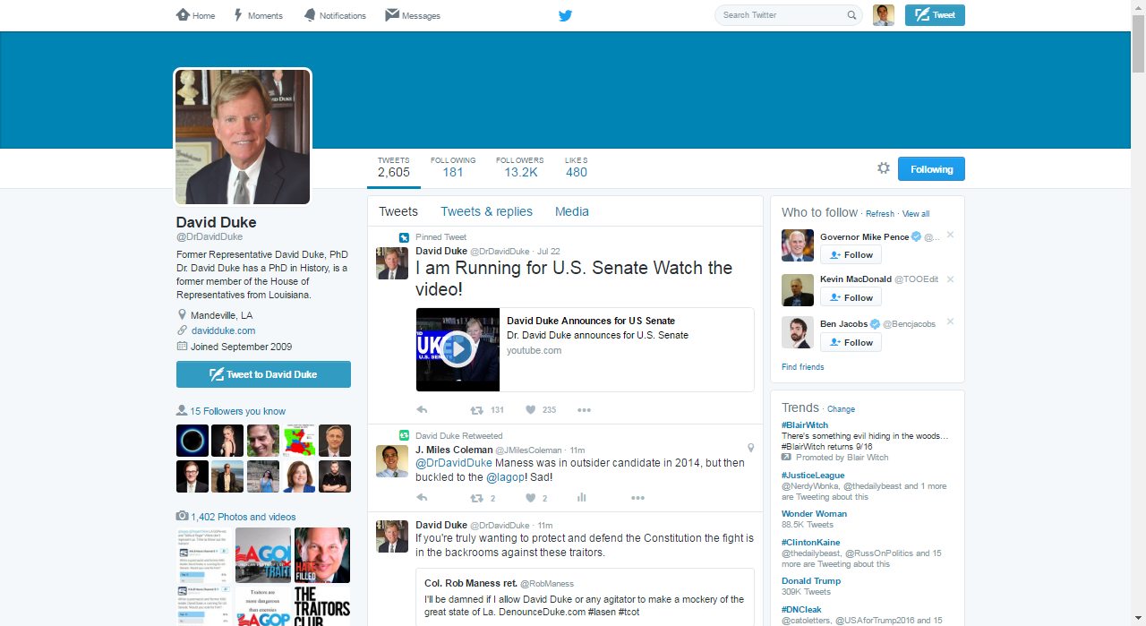Open Messages in top navigation
The width and height of the screenshot is (1146, 626).
[x=413, y=15]
